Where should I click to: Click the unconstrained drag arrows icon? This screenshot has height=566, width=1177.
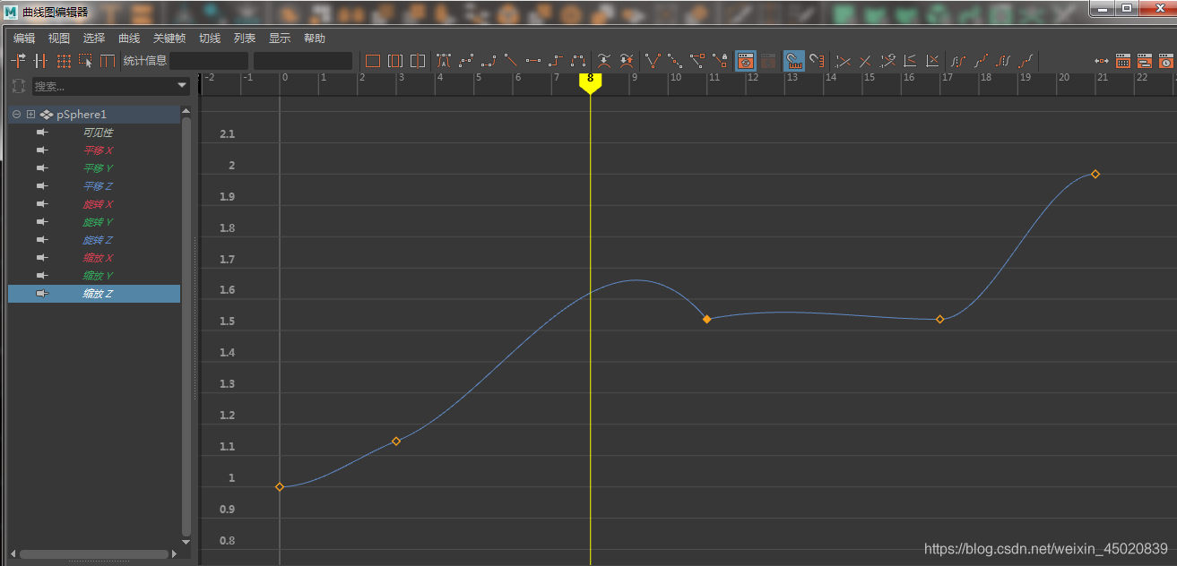1102,61
